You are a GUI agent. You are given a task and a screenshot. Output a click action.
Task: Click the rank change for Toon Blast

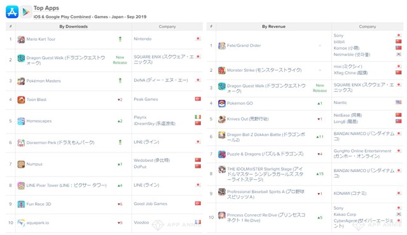click(120, 100)
